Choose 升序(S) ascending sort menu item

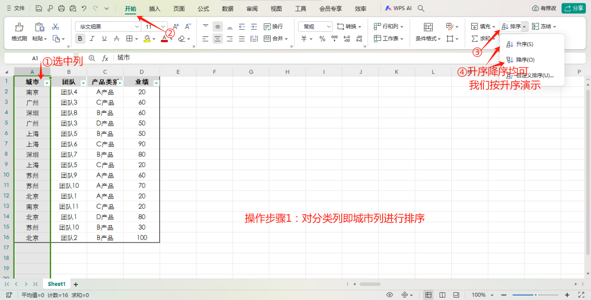coord(532,44)
